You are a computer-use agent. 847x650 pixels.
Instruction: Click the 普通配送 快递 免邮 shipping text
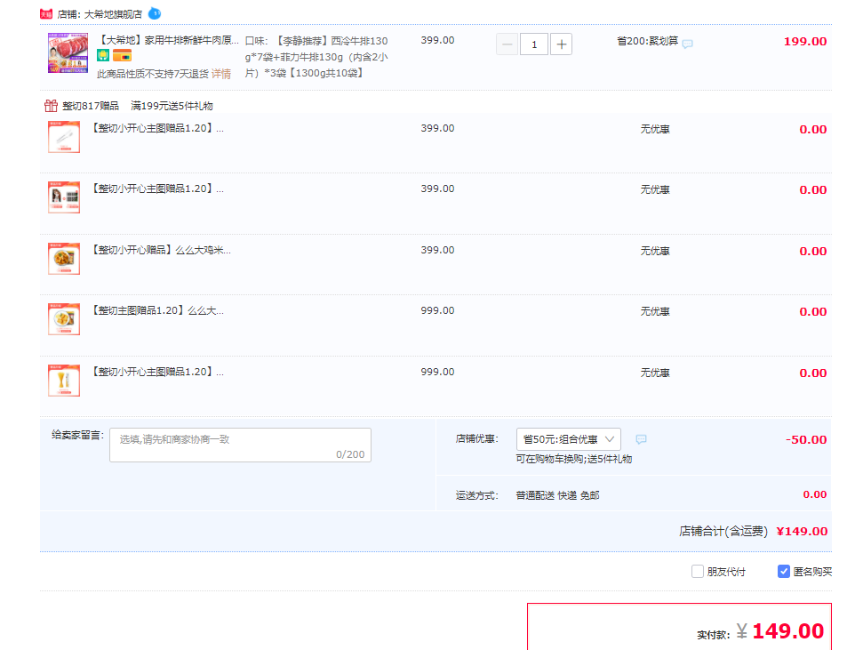pyautogui.click(x=557, y=495)
